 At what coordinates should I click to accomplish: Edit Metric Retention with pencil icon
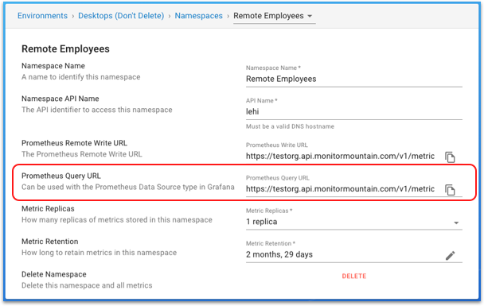[450, 255]
